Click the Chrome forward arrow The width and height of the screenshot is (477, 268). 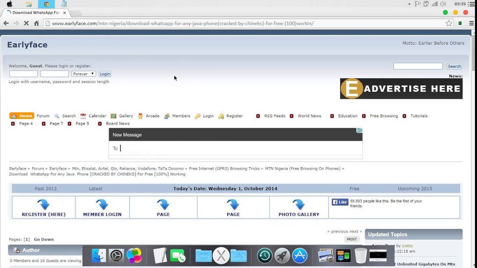point(16,23)
